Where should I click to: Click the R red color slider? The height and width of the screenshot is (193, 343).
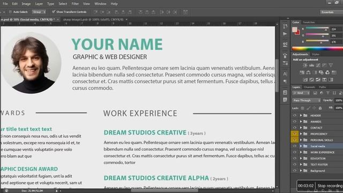click(317, 28)
